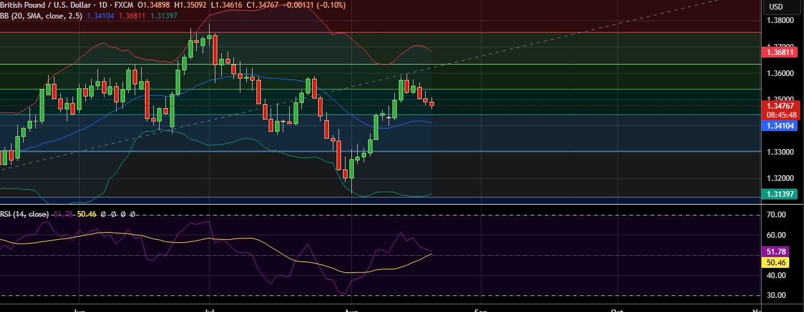Click the 1.33000 price axis mark
Viewport: 804px width, 312px height.
[780, 153]
